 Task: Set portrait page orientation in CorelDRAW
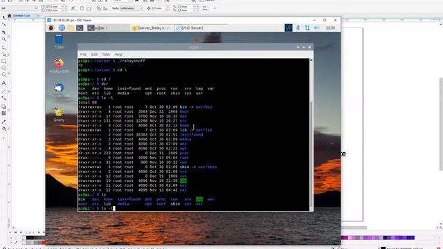[82, 8]
